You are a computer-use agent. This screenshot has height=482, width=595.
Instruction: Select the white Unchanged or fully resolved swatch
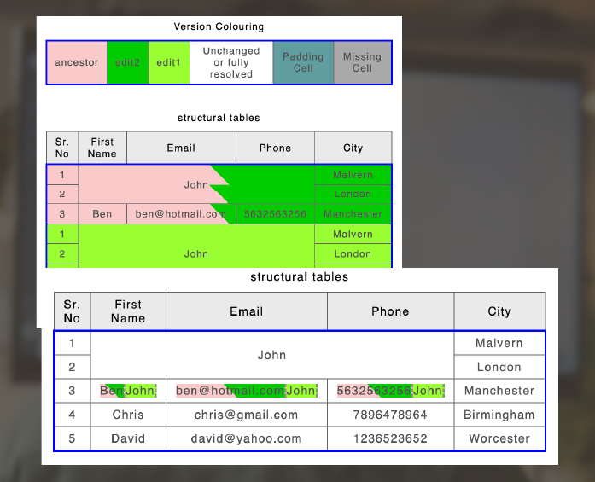pos(231,62)
